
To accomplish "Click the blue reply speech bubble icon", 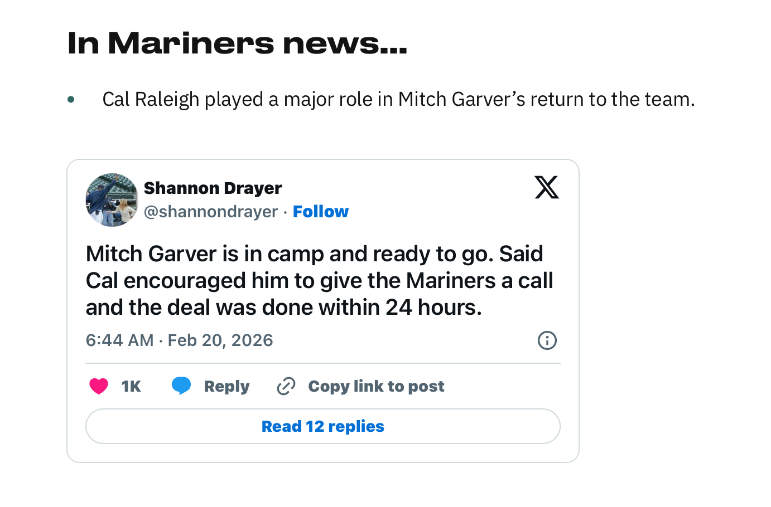I will (181, 386).
